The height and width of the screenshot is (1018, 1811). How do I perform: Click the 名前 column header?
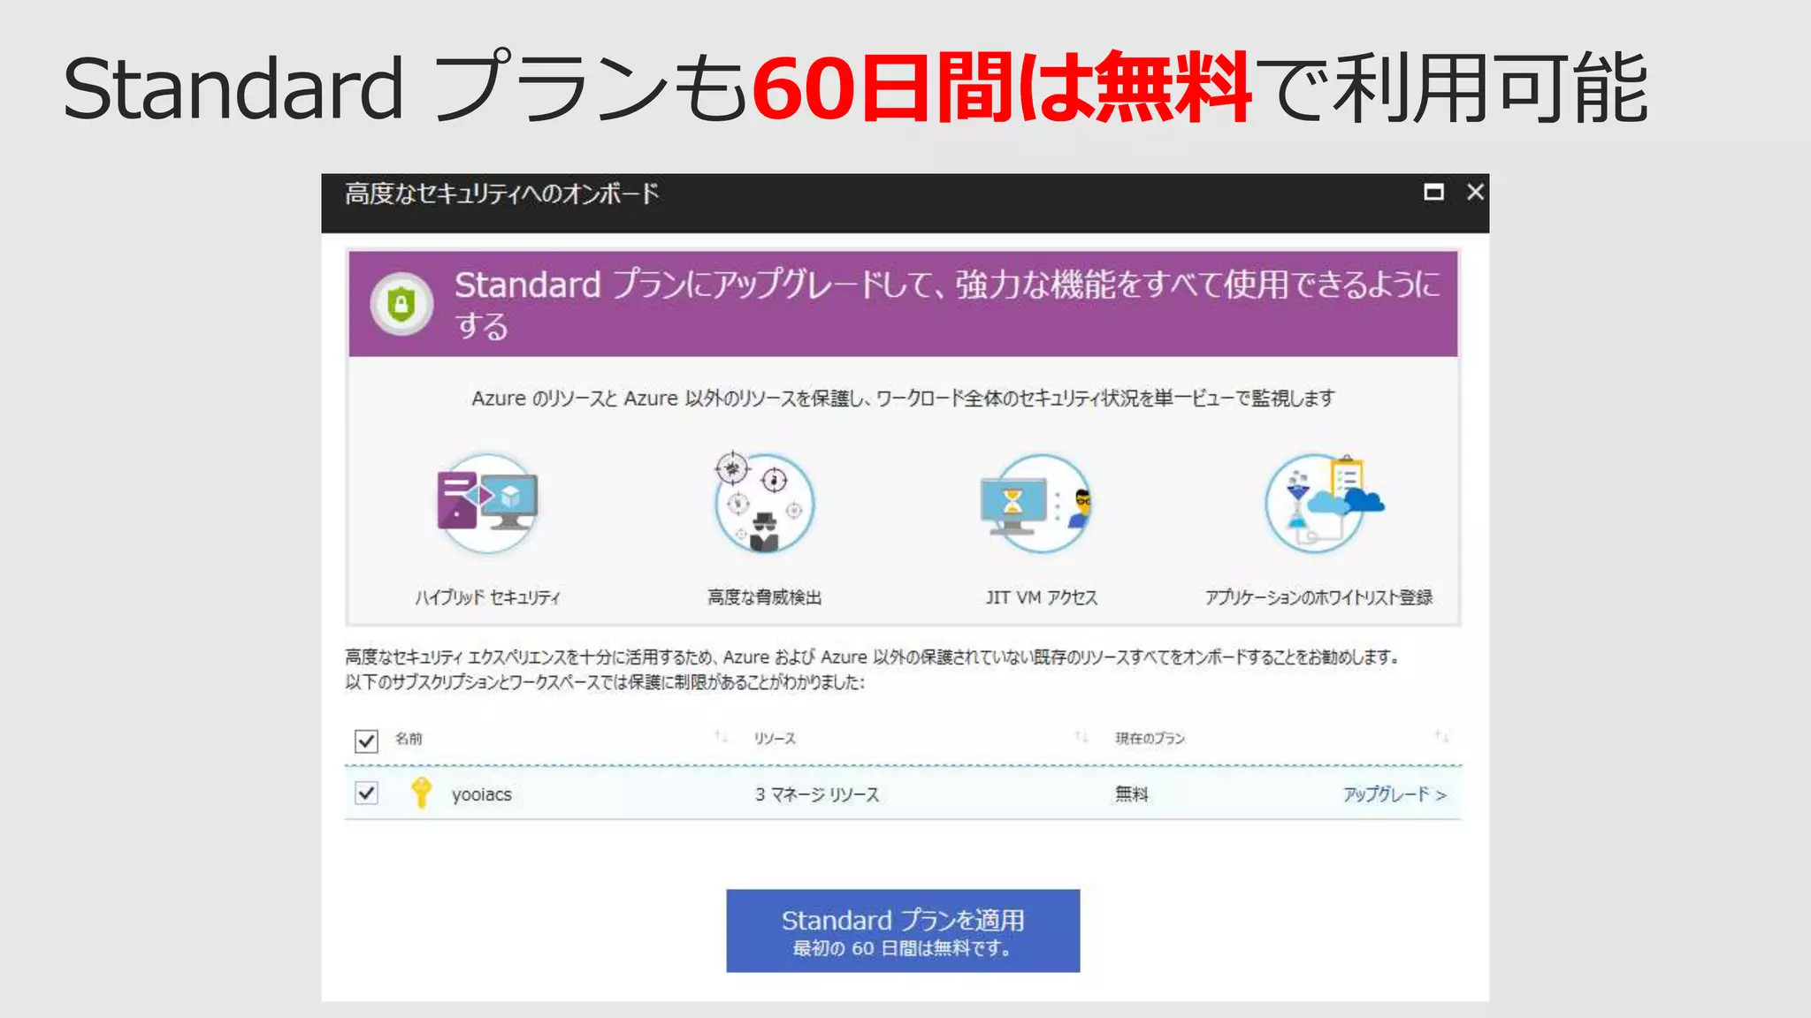point(409,739)
